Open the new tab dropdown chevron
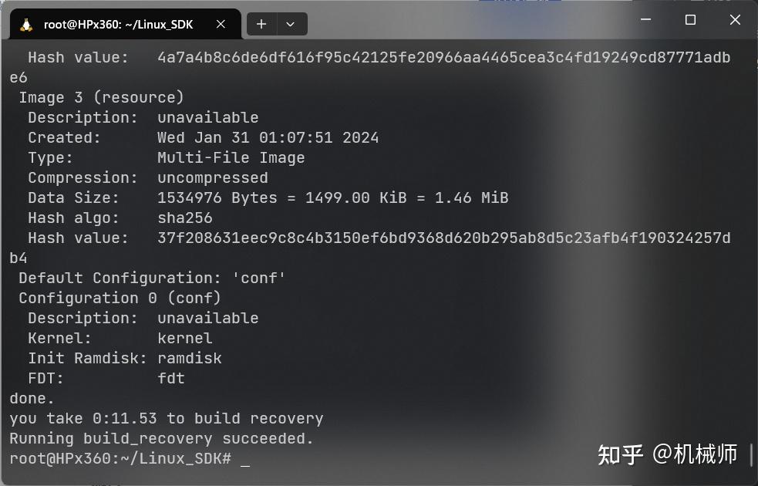758x486 pixels. [x=291, y=24]
